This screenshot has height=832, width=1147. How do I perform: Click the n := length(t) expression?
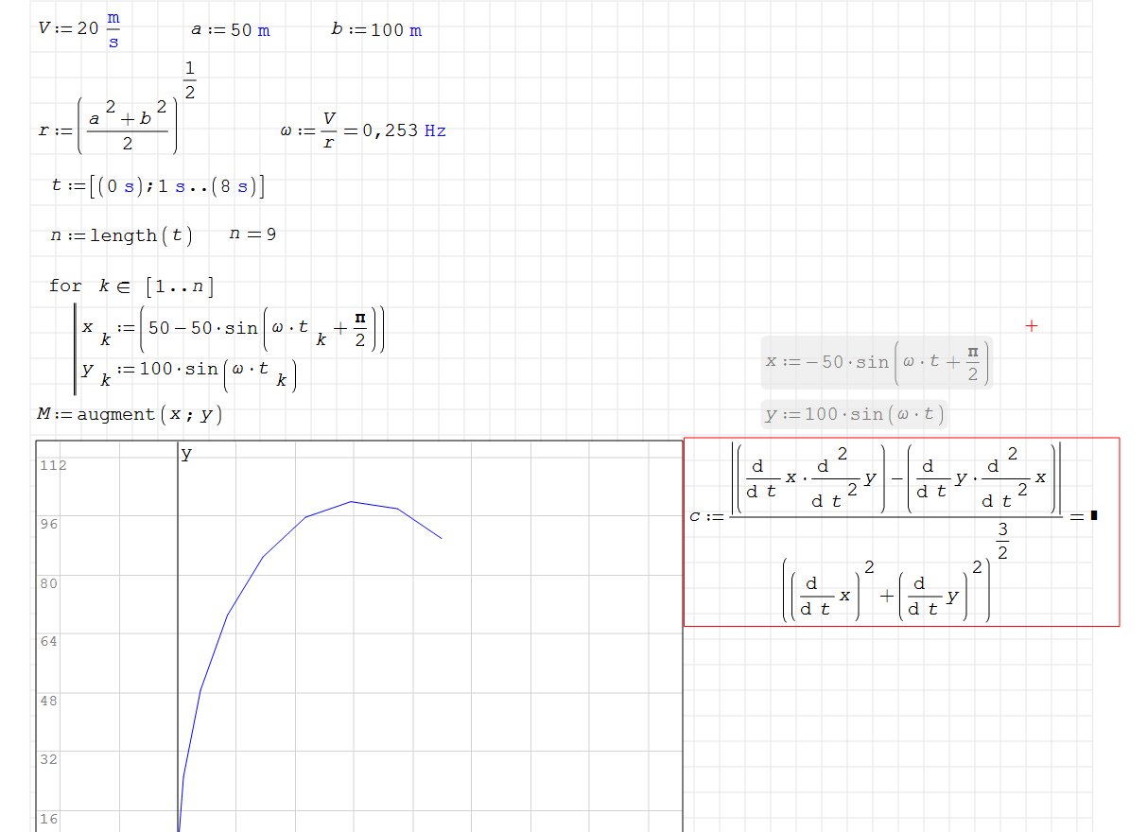(121, 235)
